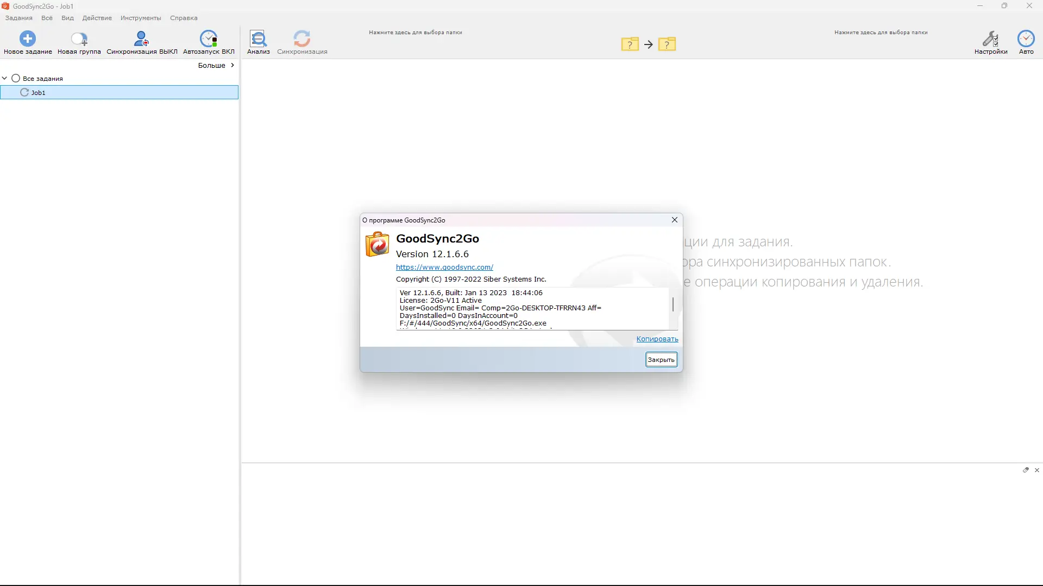Click the Sync (Синхронизация) arrows icon
This screenshot has height=586, width=1043.
pos(302,39)
